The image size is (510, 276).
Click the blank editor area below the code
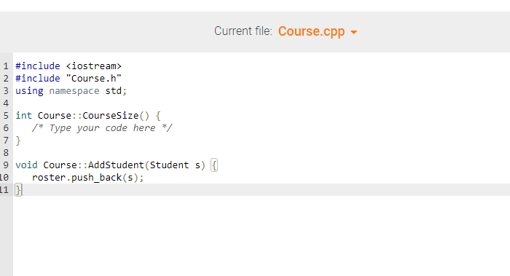262,236
